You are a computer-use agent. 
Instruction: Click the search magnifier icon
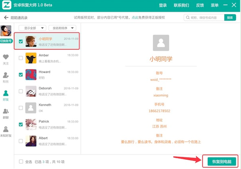[x=188, y=18]
